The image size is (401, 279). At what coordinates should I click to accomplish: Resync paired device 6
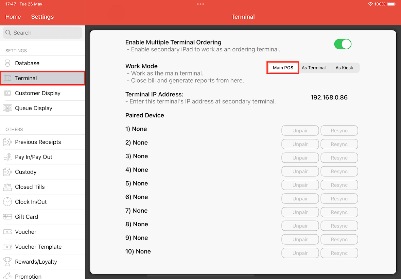click(339, 199)
